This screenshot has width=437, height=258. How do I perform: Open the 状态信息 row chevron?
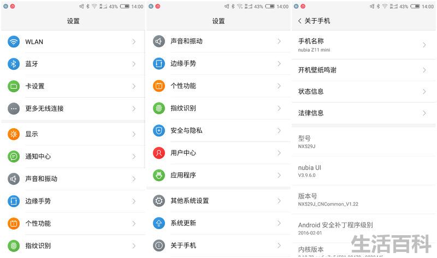click(x=424, y=92)
